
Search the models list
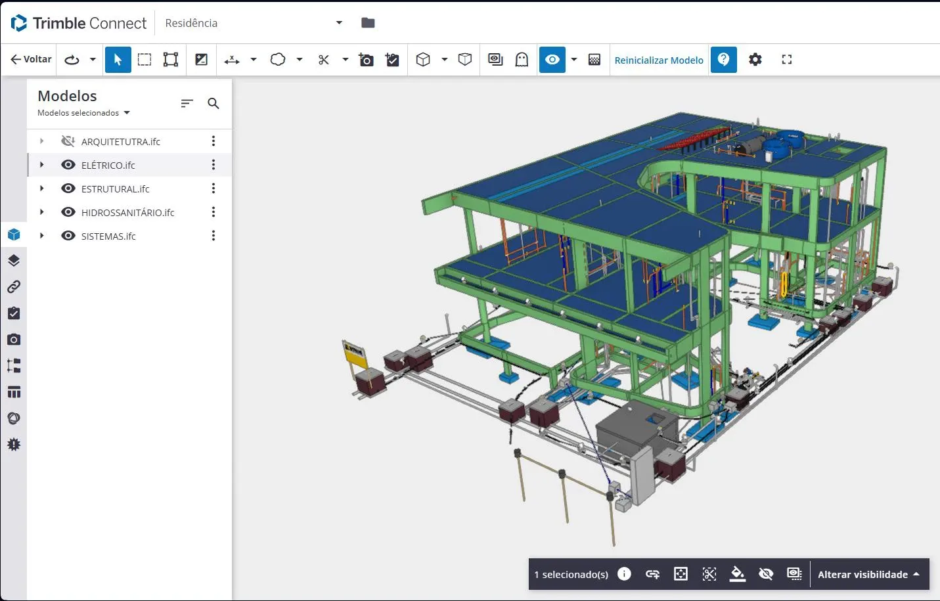213,103
